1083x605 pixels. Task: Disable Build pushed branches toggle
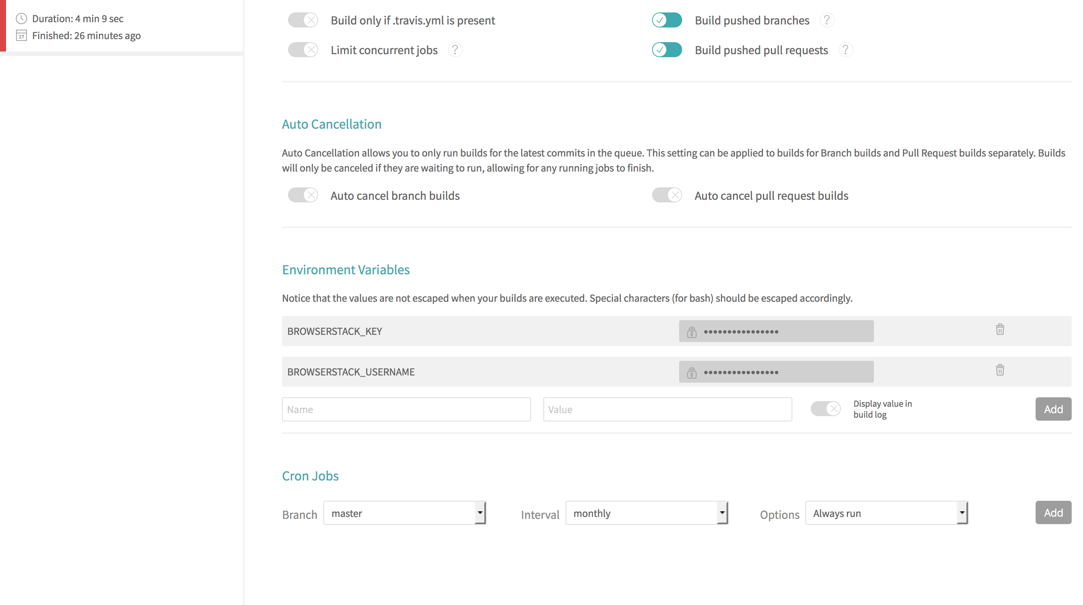[x=667, y=20]
